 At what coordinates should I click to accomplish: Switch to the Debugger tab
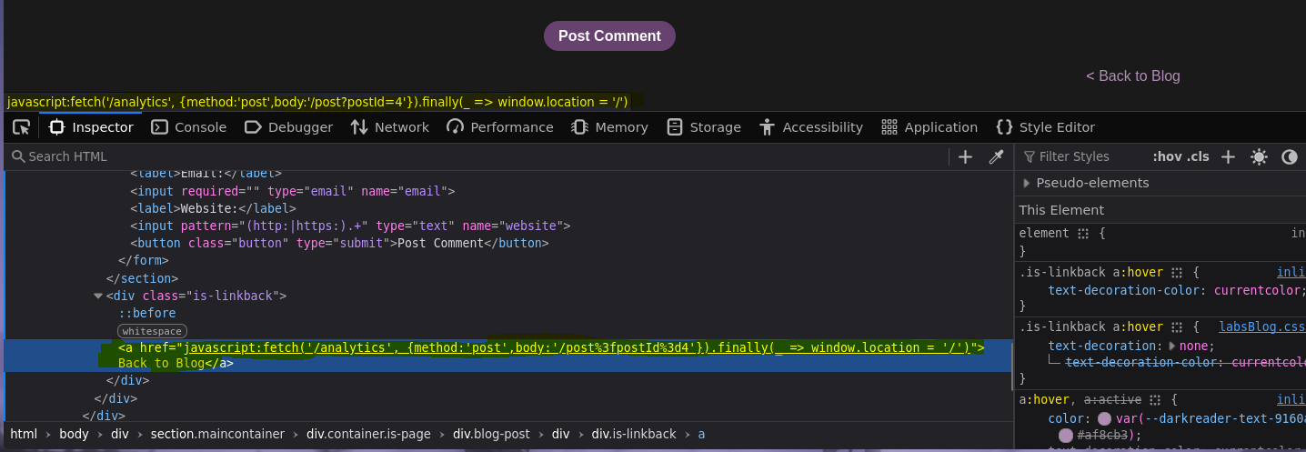(288, 127)
